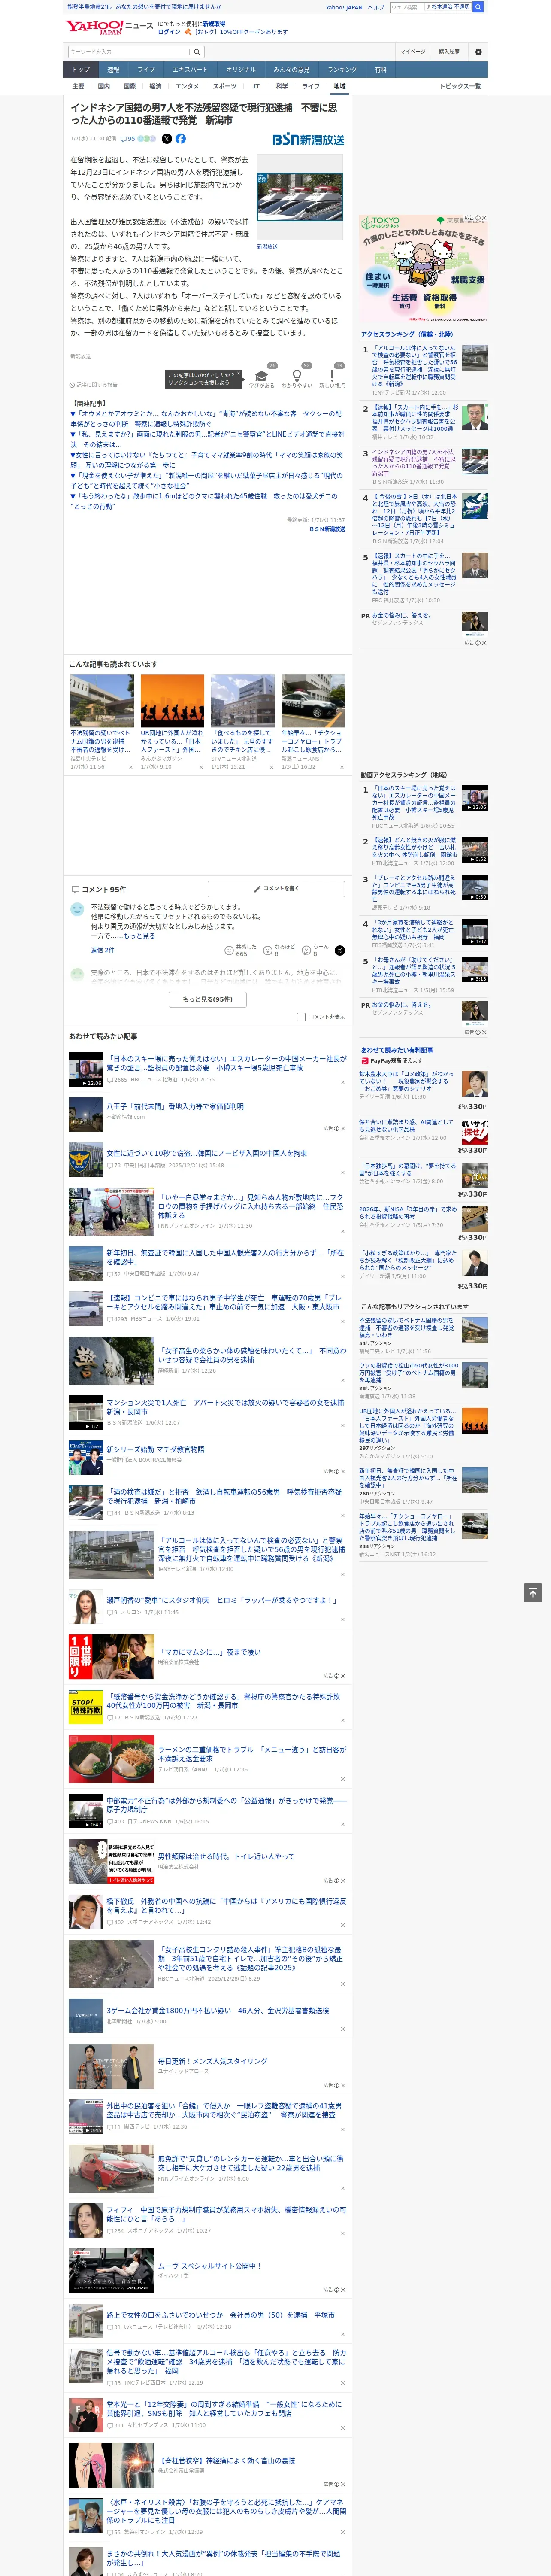The height and width of the screenshot is (2576, 551).
Task: Click 共感した reaction on first comment
Action: tap(241, 950)
